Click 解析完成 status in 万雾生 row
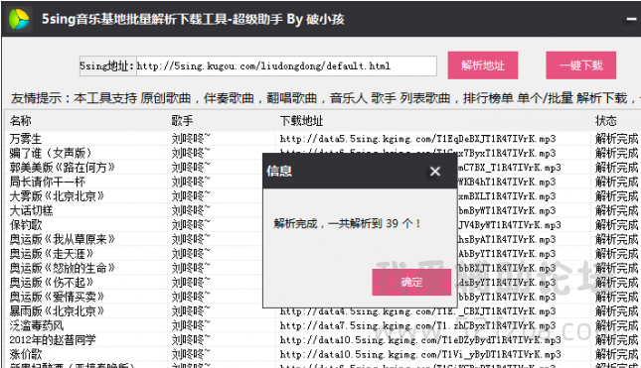The height and width of the screenshot is (368, 641). click(x=616, y=139)
